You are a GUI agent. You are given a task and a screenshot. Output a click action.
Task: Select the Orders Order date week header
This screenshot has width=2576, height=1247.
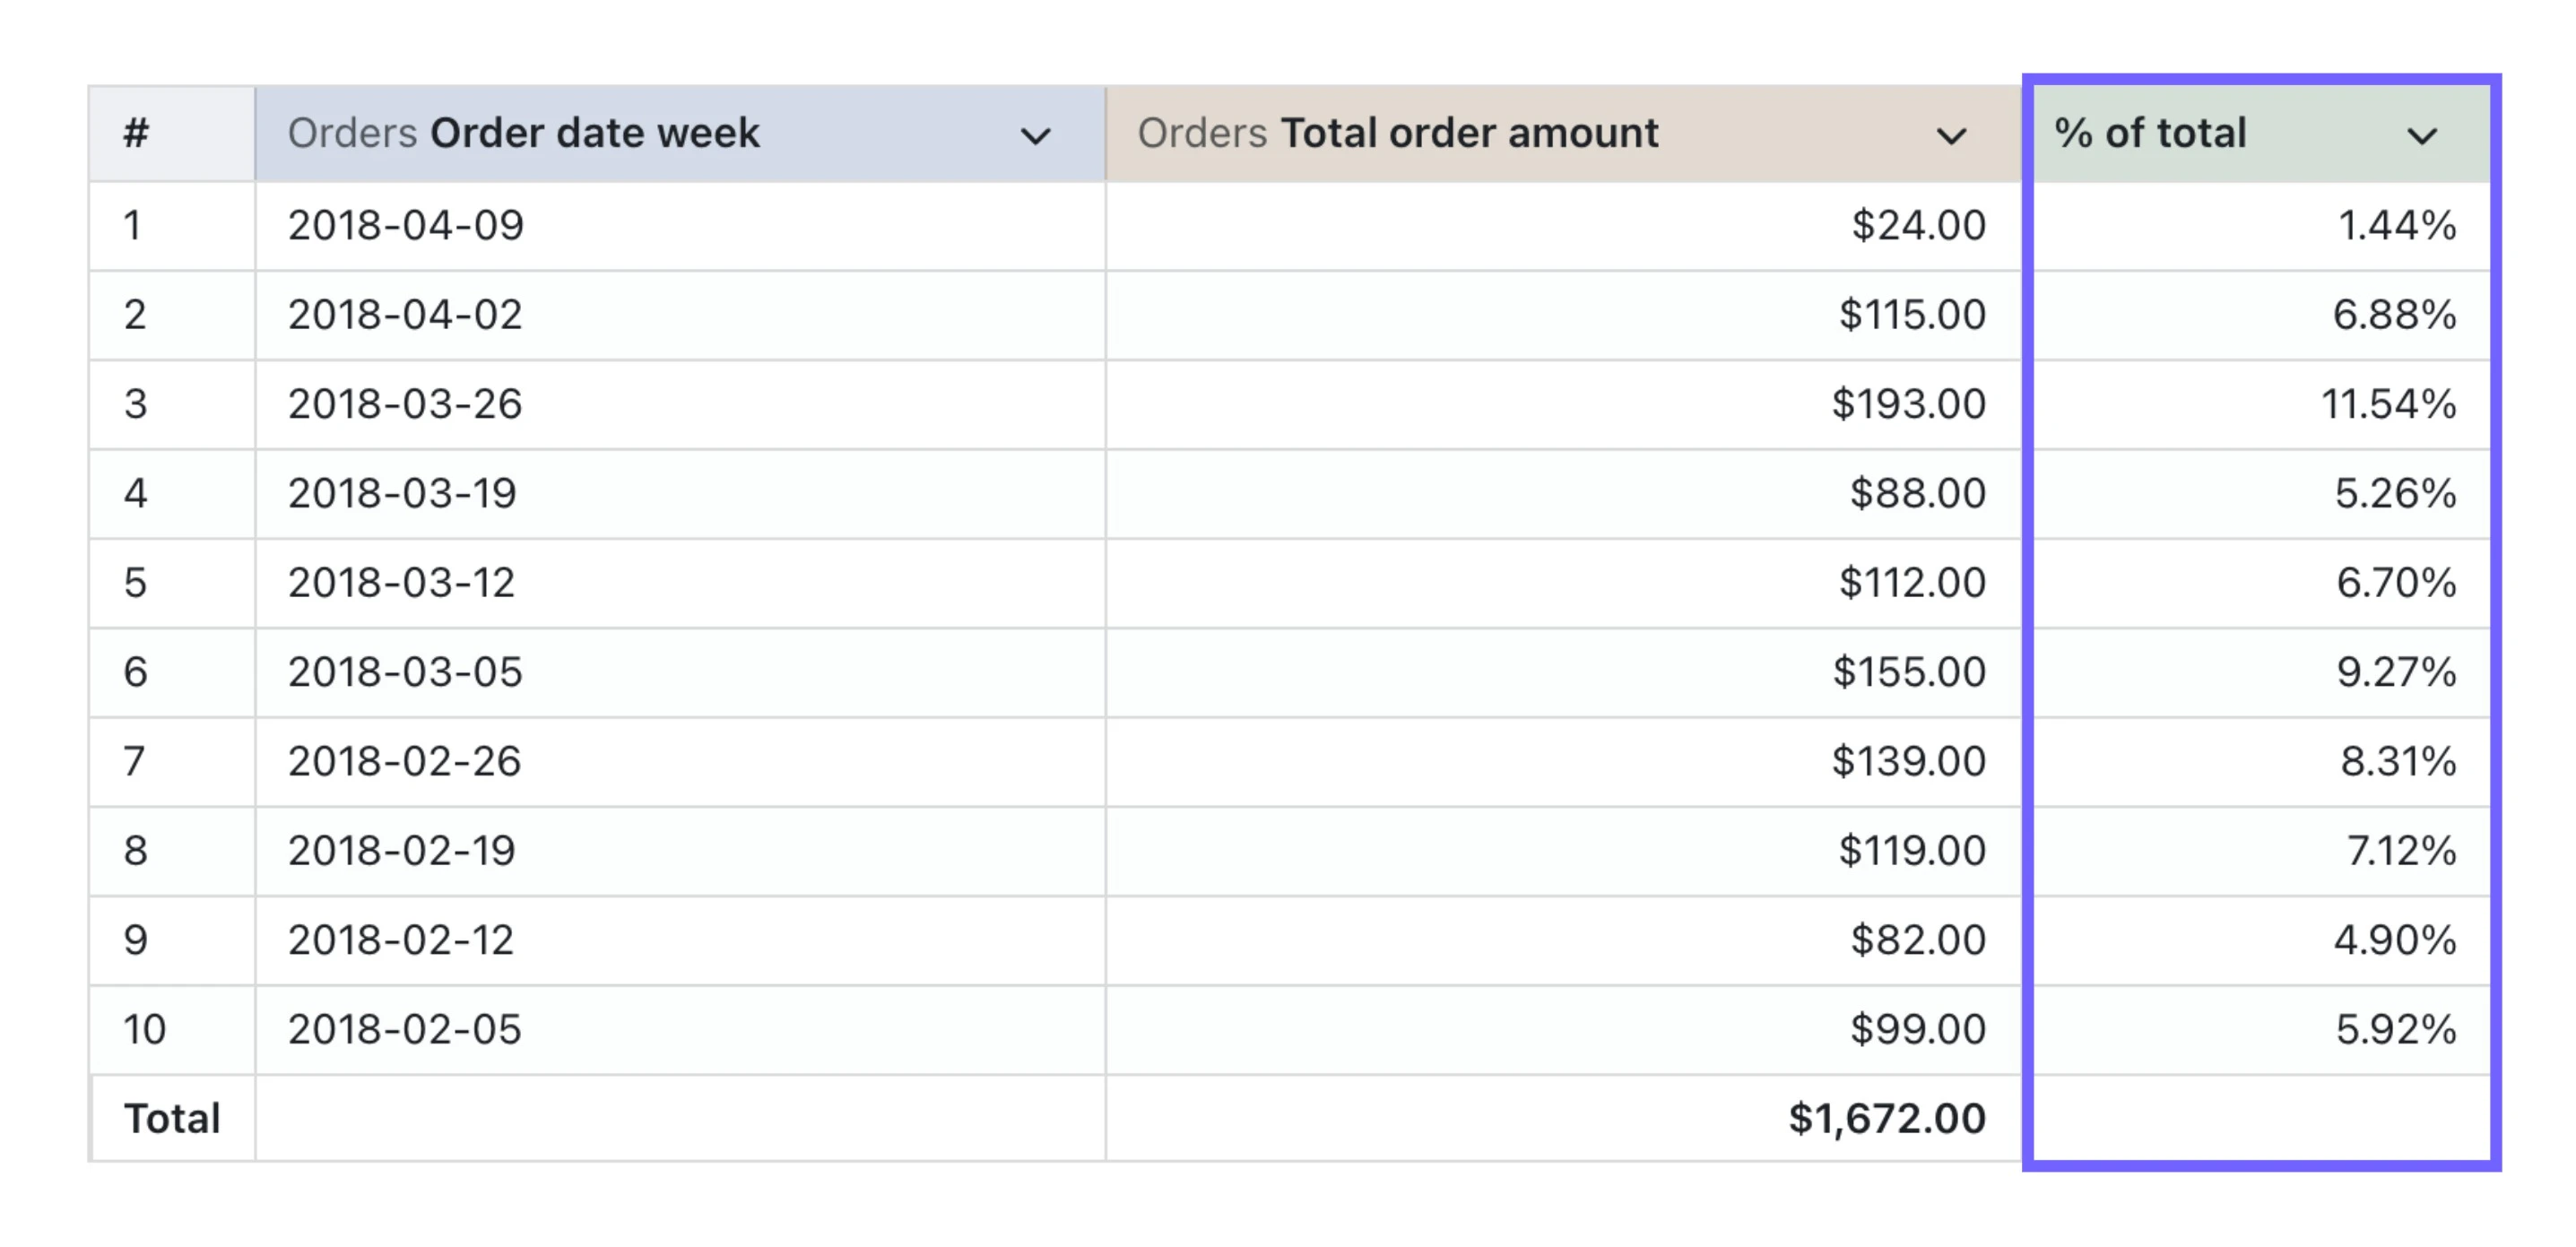(524, 133)
